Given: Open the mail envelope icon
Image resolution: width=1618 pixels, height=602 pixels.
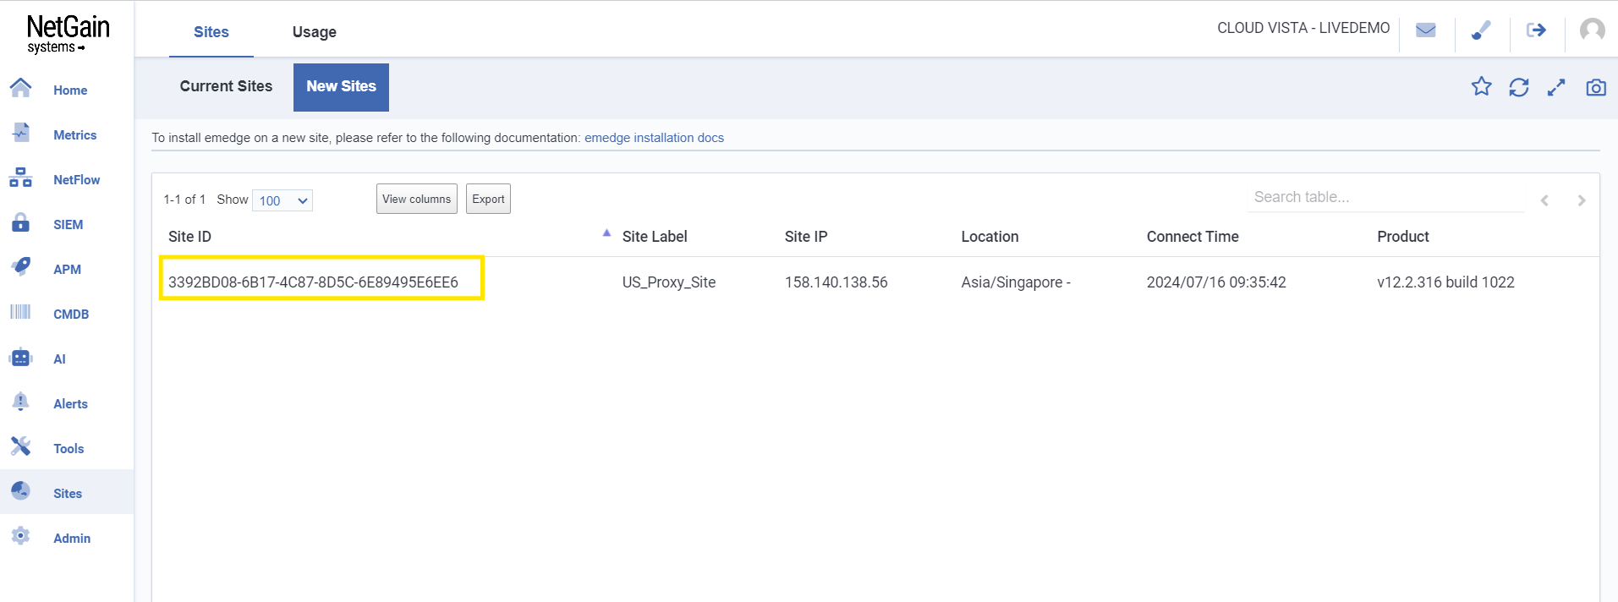Looking at the screenshot, I should (1426, 30).
